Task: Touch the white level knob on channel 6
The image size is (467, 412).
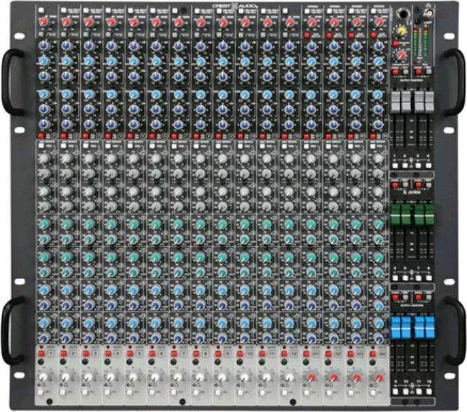Action: point(154,377)
